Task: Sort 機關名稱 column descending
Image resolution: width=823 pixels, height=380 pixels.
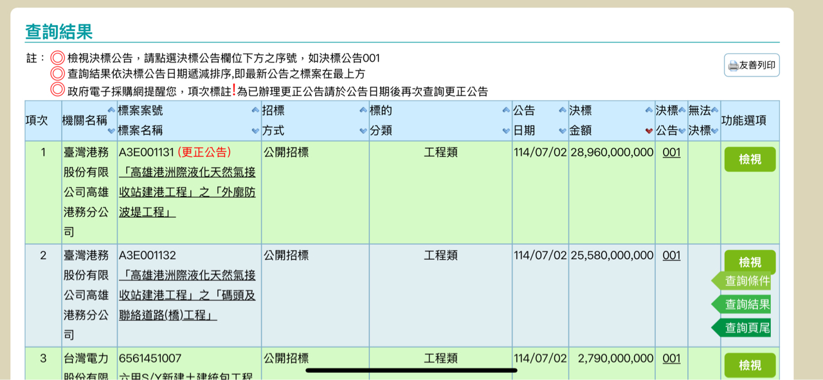Action: coord(111,131)
